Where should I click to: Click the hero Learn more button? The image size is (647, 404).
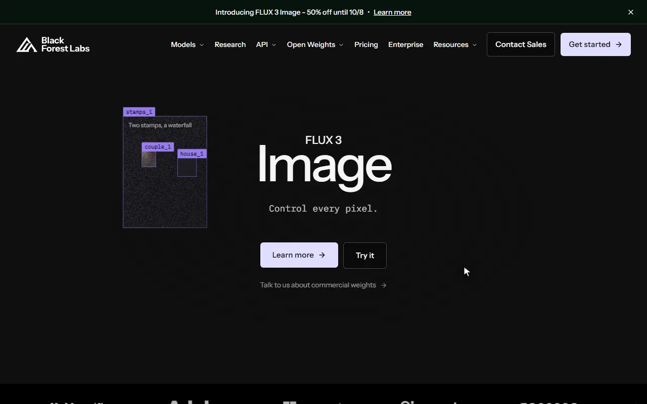coord(299,255)
